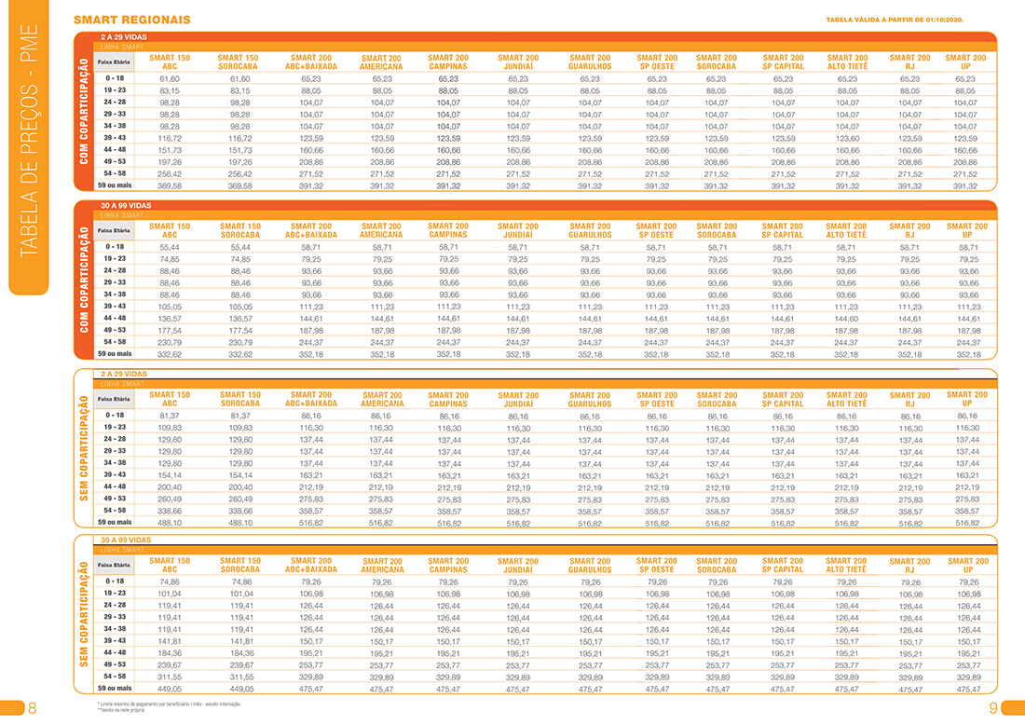This screenshot has height=725, width=1025.
Task: Click the Faixa Etária header cell in the first table
Action: point(114,62)
